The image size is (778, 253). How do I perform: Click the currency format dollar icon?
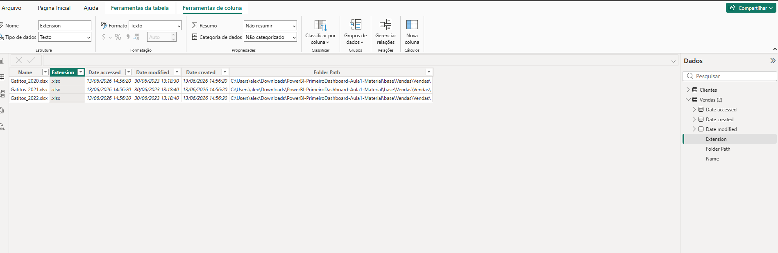[x=104, y=37]
